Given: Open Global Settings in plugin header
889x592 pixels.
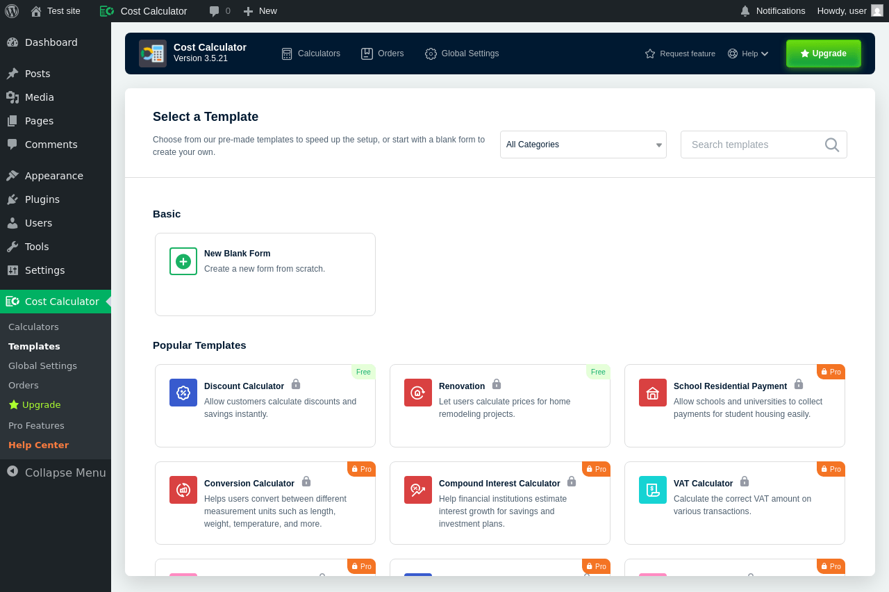Looking at the screenshot, I should click(x=462, y=54).
